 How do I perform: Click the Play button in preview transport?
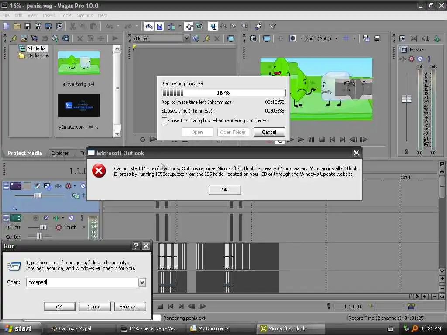pyautogui.click(x=300, y=140)
